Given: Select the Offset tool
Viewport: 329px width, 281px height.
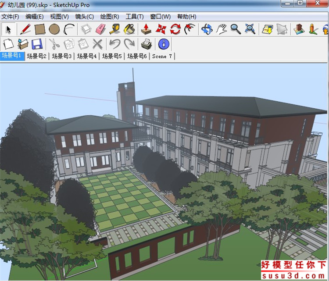Looking at the screenshot, I should [190, 29].
